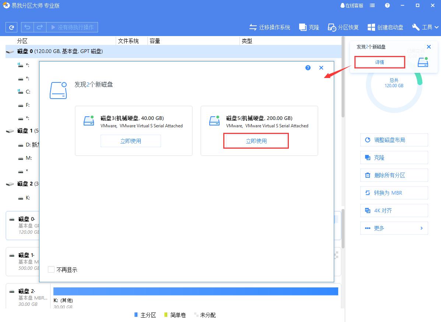Click the 删除所有分区 button
Screen dimensions: 441x322
coord(394,175)
